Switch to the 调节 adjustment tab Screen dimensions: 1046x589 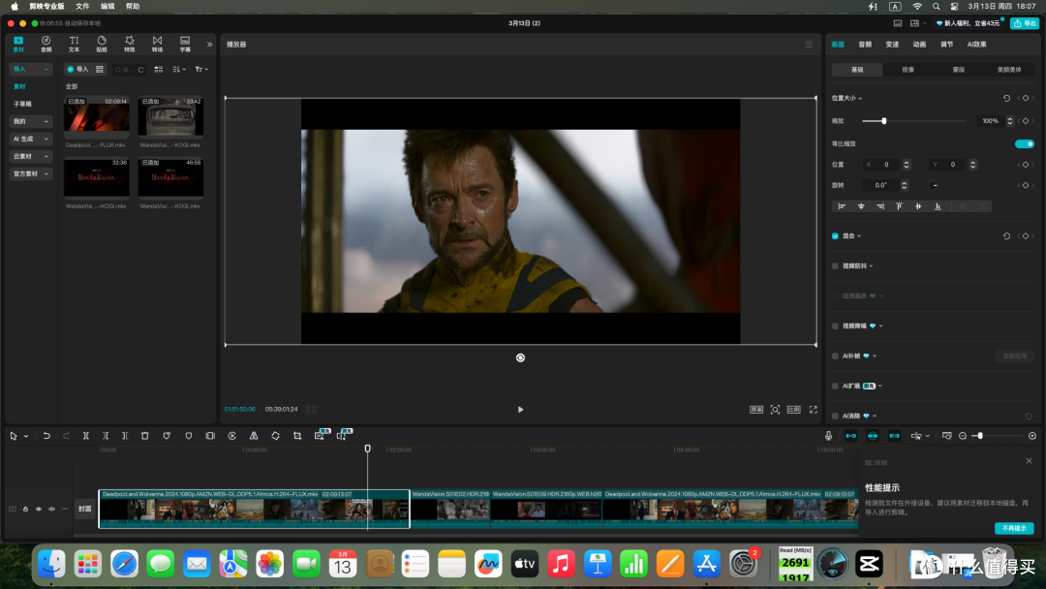[946, 44]
